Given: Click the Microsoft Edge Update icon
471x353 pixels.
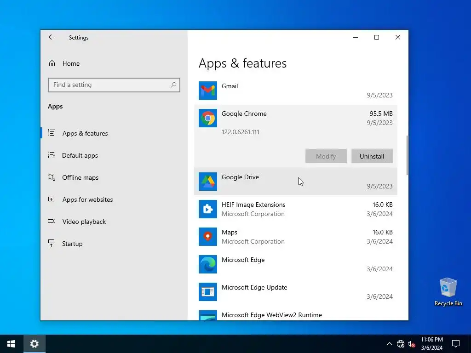Looking at the screenshot, I should point(208,292).
